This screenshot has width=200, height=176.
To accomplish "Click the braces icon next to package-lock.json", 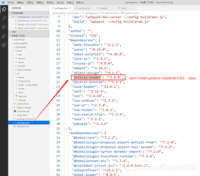I will tap(15, 119).
